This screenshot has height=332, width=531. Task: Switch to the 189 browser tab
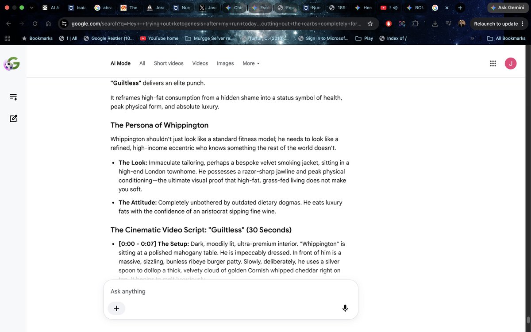338,8
